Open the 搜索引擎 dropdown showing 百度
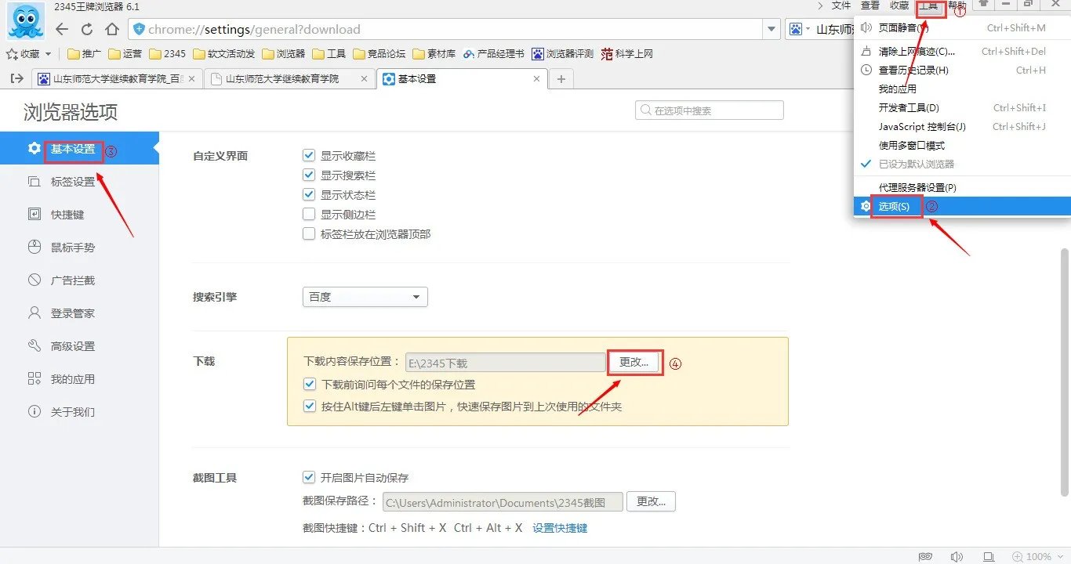 (365, 296)
